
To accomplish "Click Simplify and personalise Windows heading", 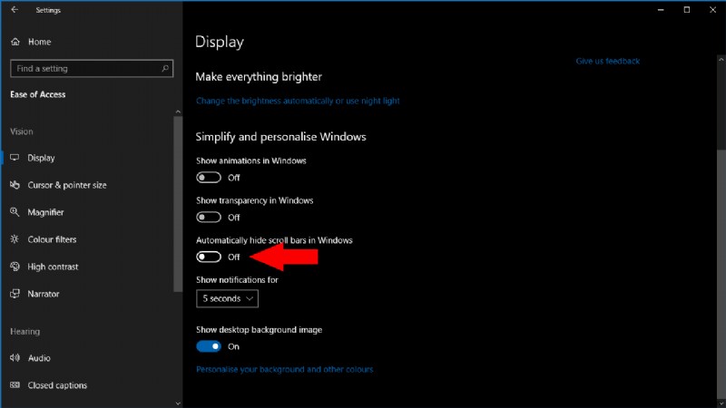I will (x=280, y=137).
